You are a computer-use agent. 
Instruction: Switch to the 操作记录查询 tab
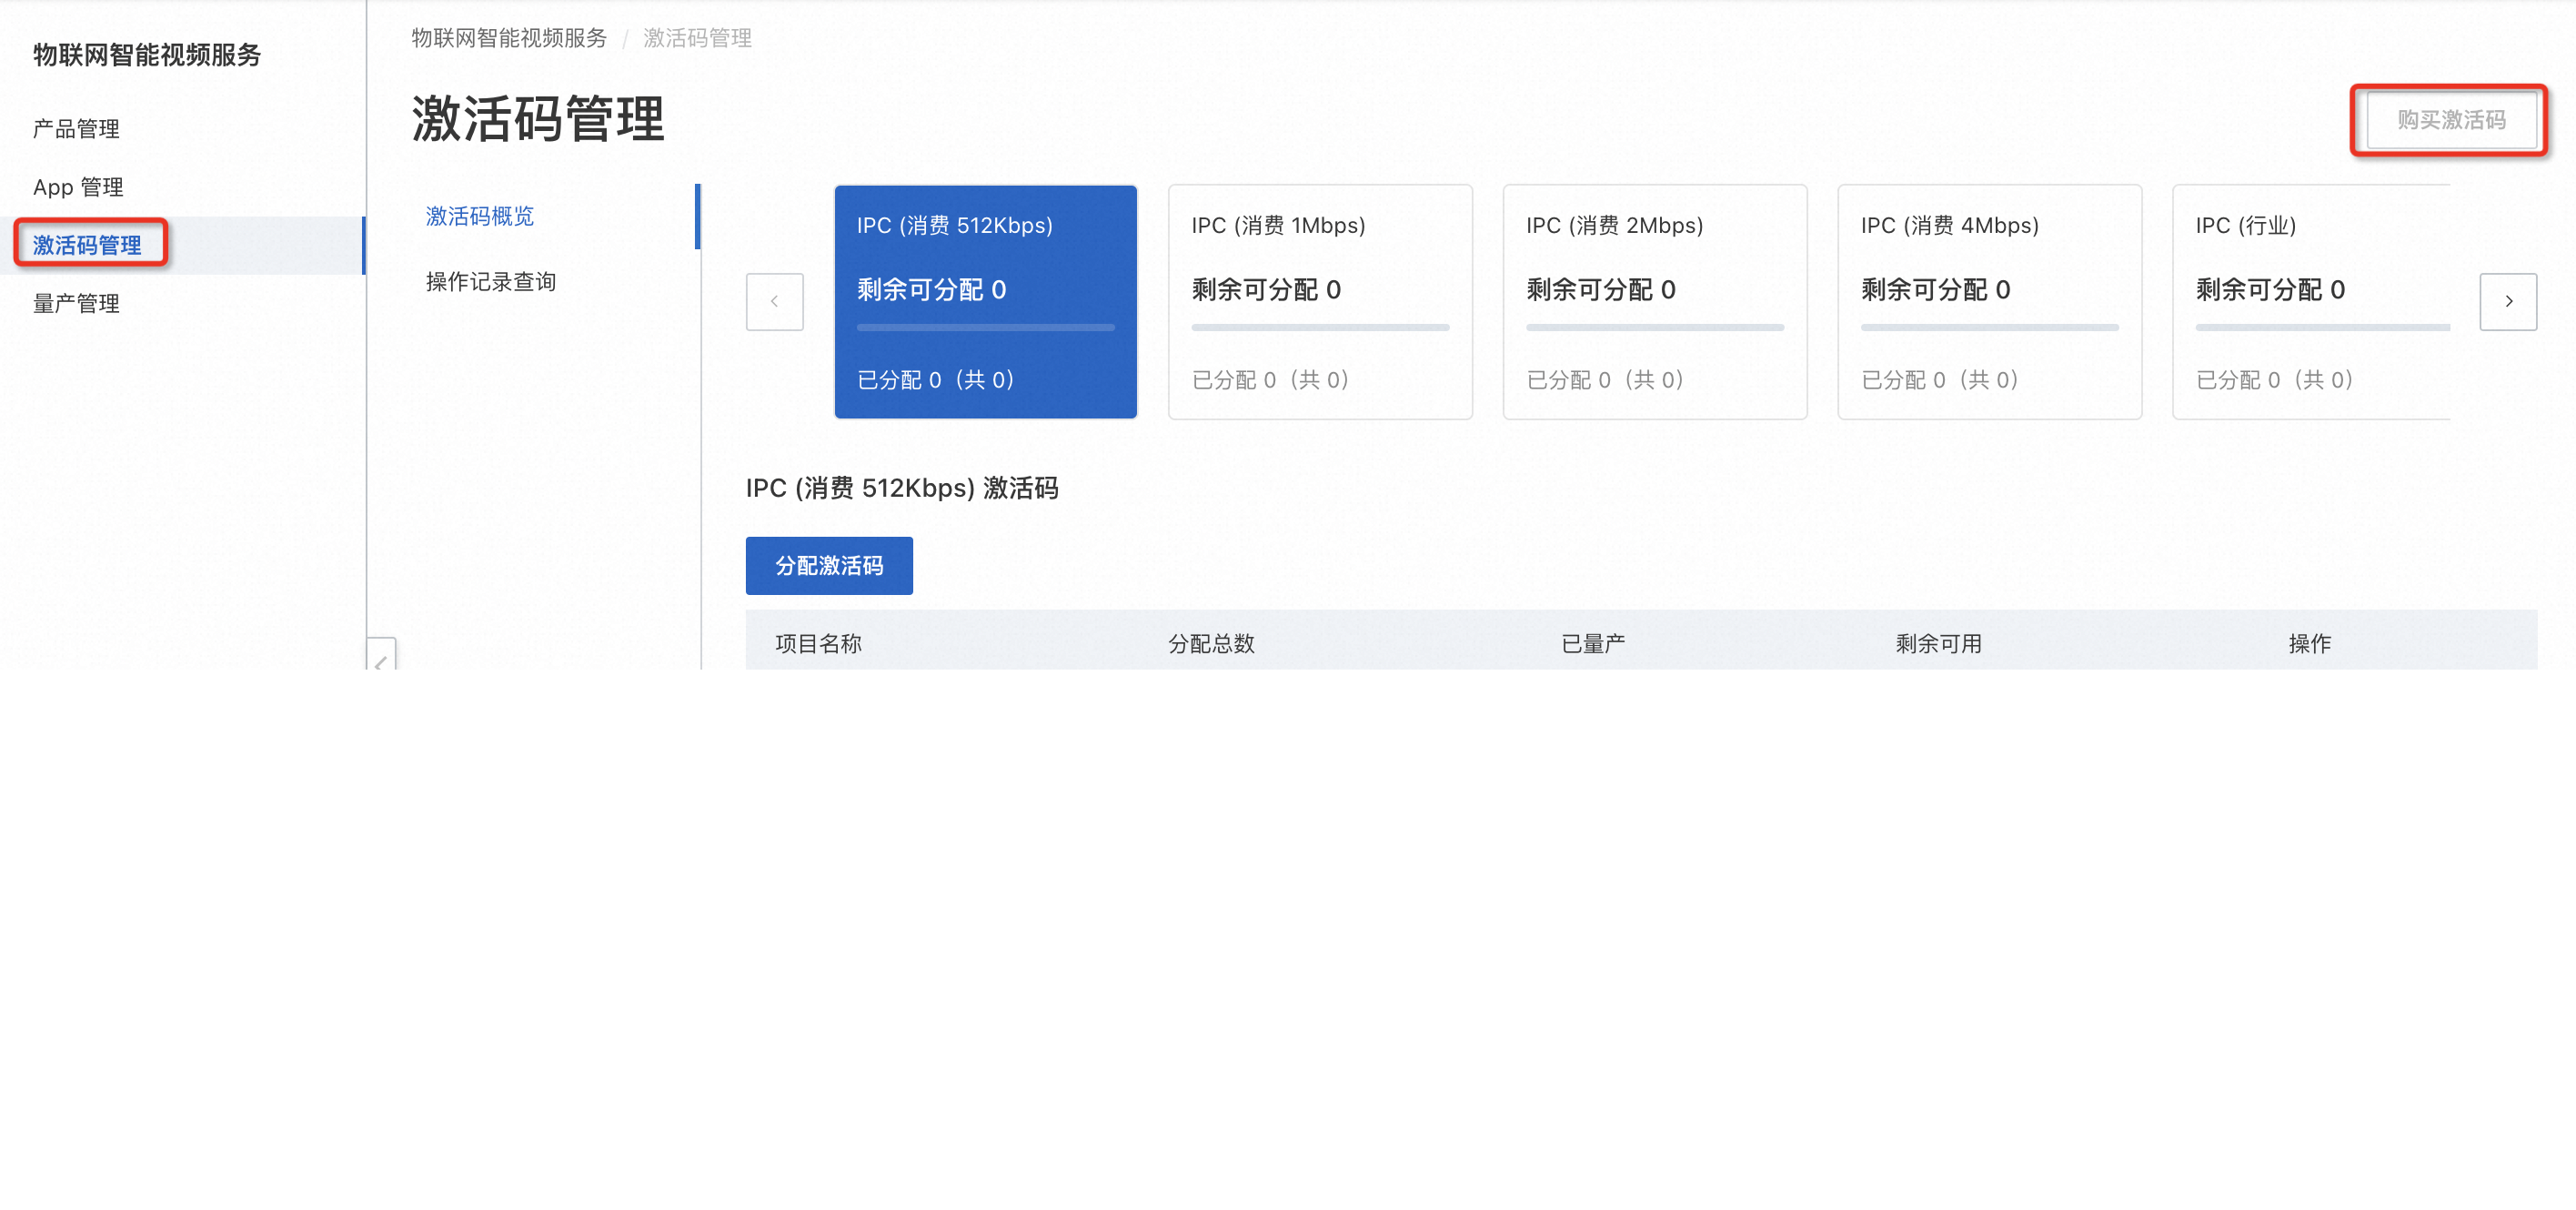click(491, 281)
